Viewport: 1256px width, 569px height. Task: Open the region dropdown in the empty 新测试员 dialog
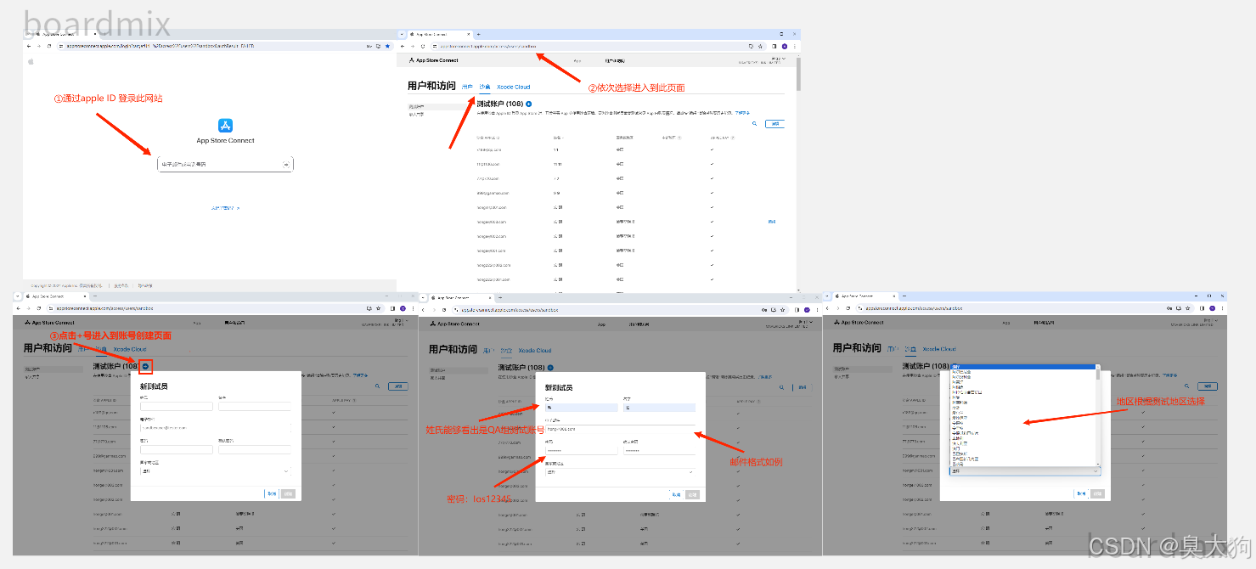(x=216, y=470)
